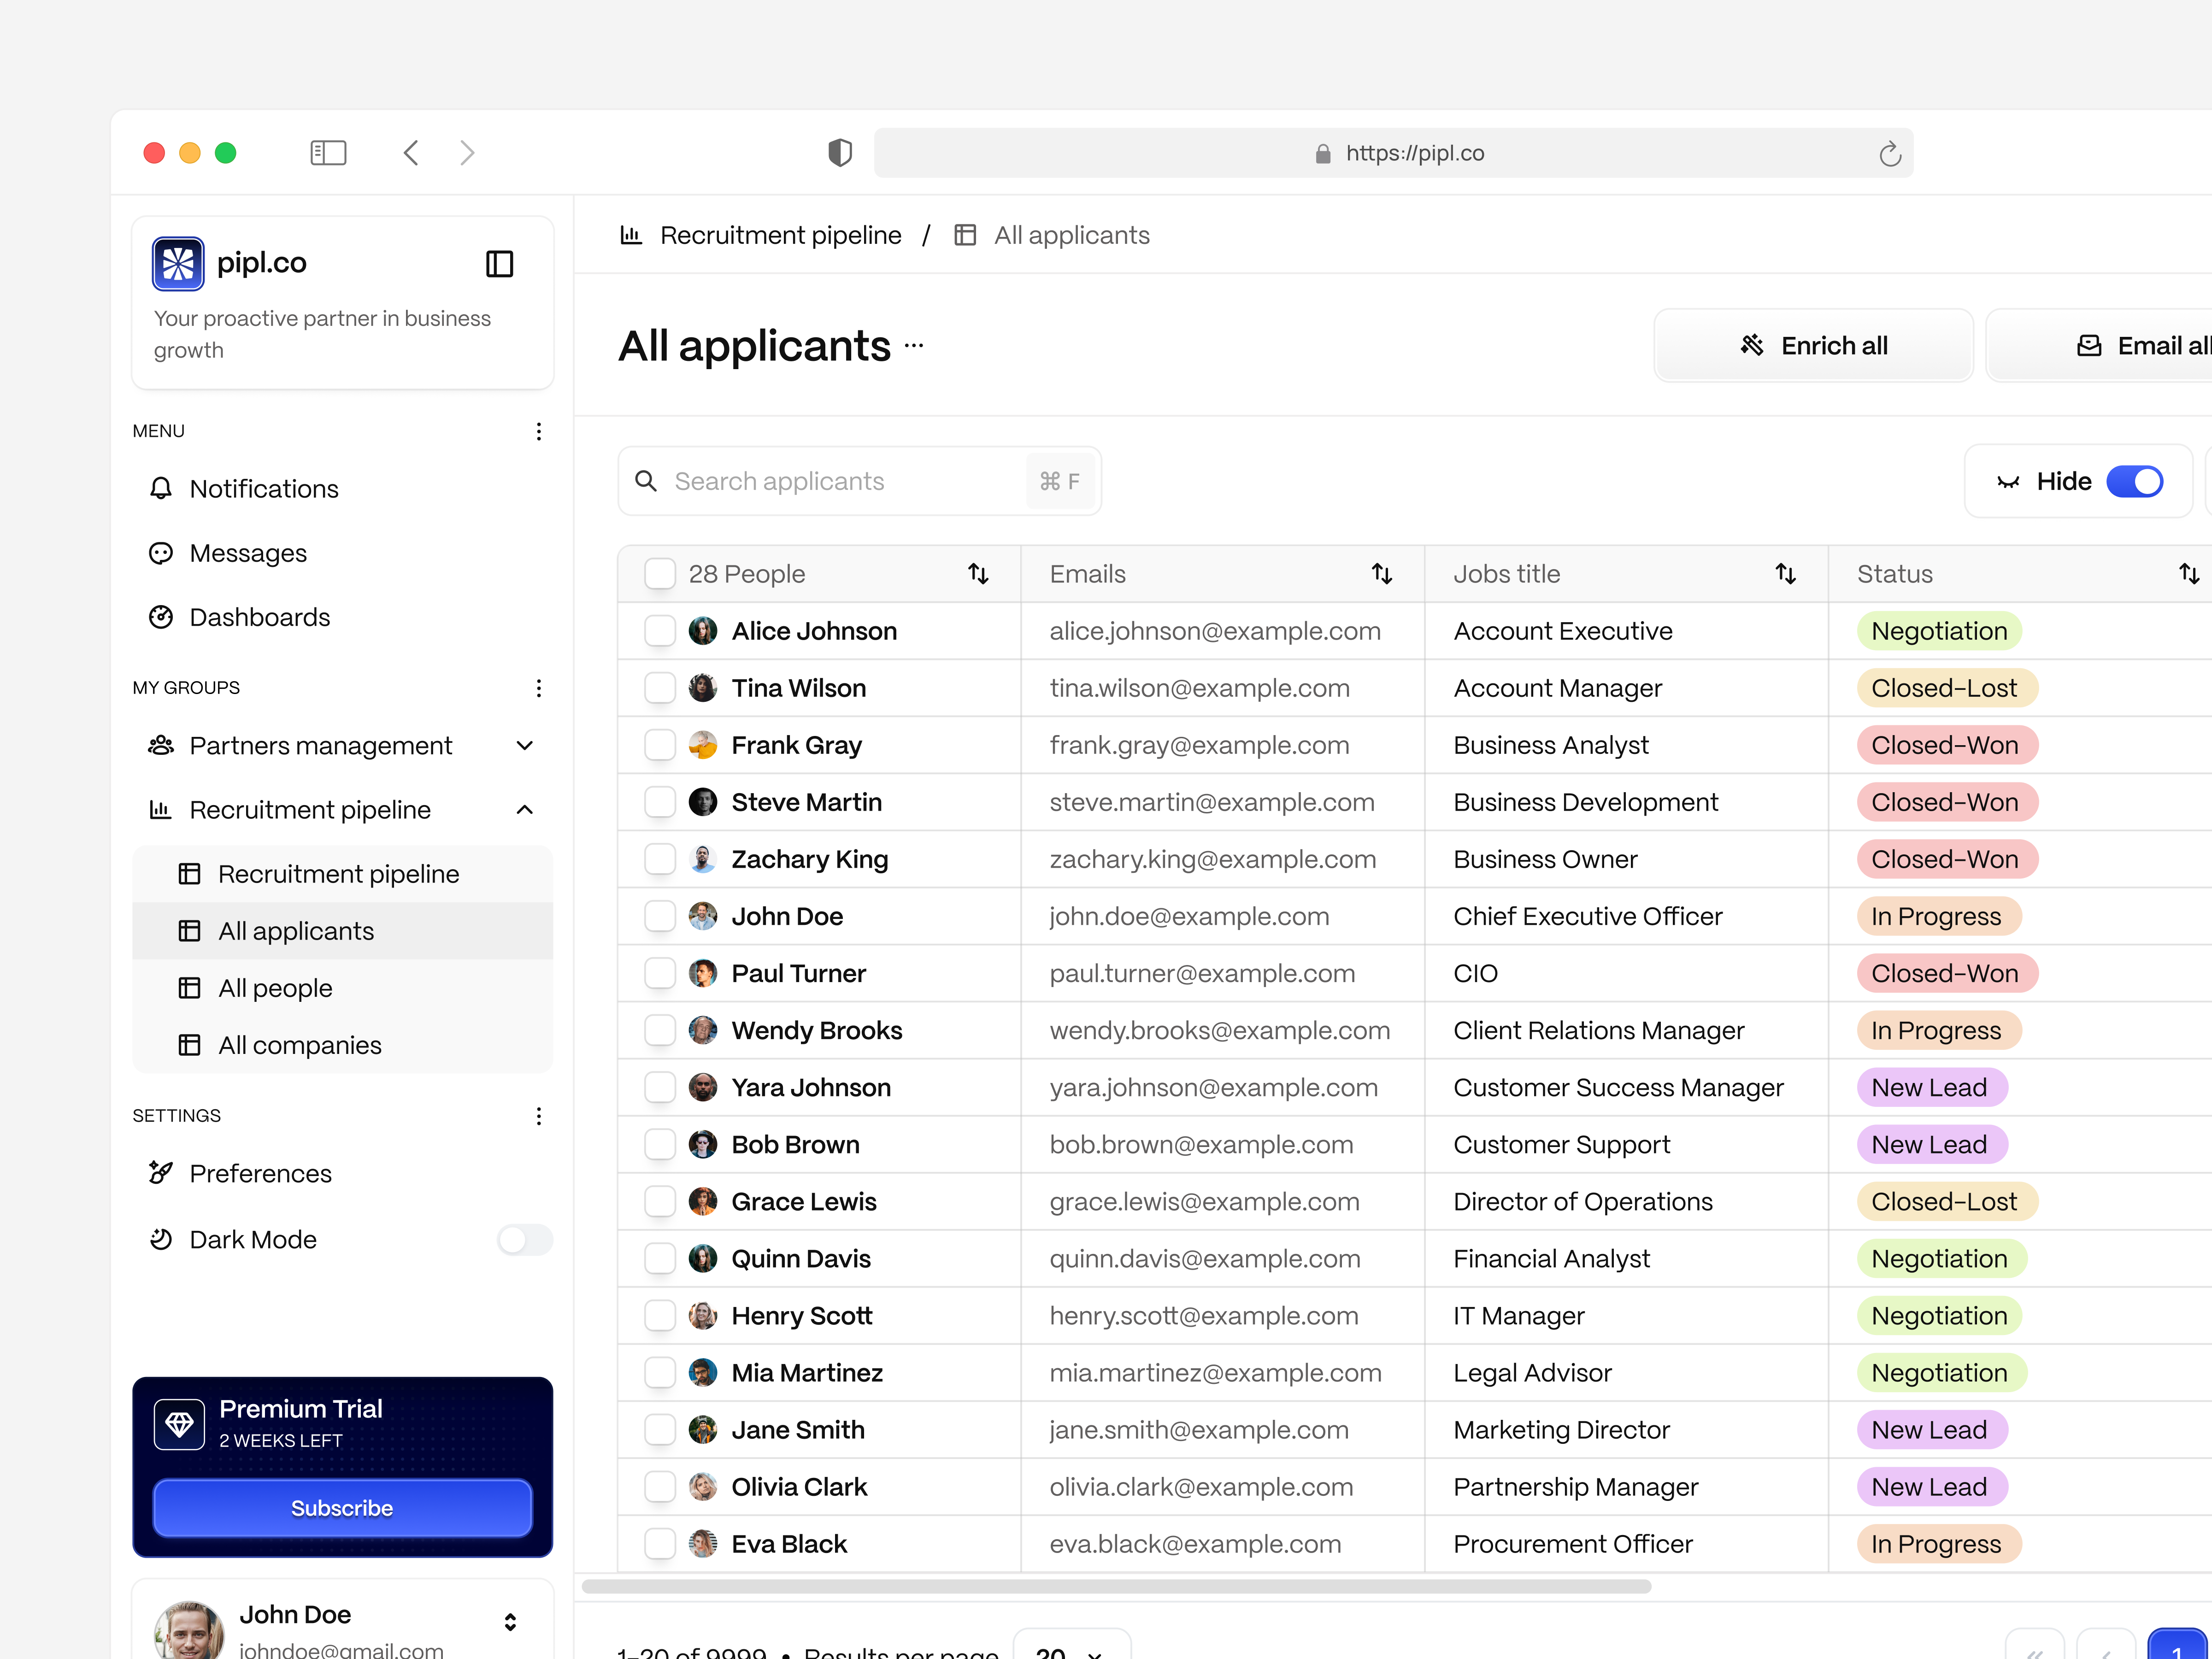Collapse the sidebar using the pipl.co panel icon
Screen dimensions: 2212x1659
click(x=499, y=263)
